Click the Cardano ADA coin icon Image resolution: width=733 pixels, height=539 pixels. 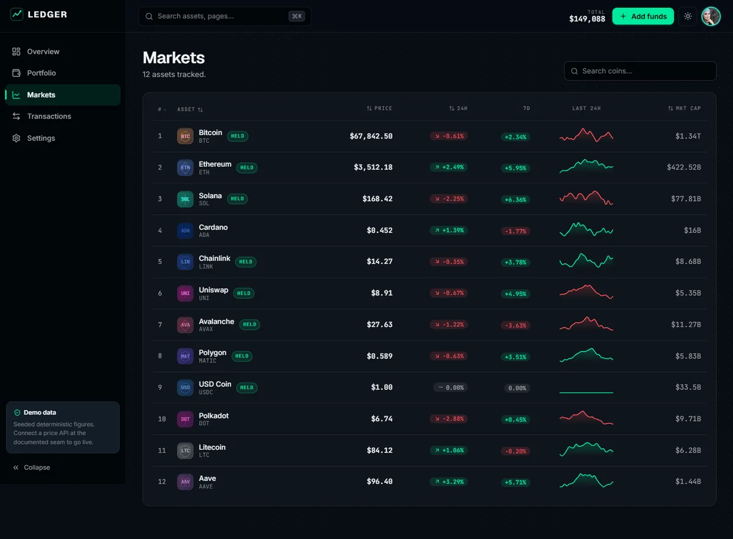pos(185,230)
